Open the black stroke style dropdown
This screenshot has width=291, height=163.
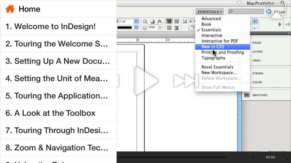(x=136, y=27)
